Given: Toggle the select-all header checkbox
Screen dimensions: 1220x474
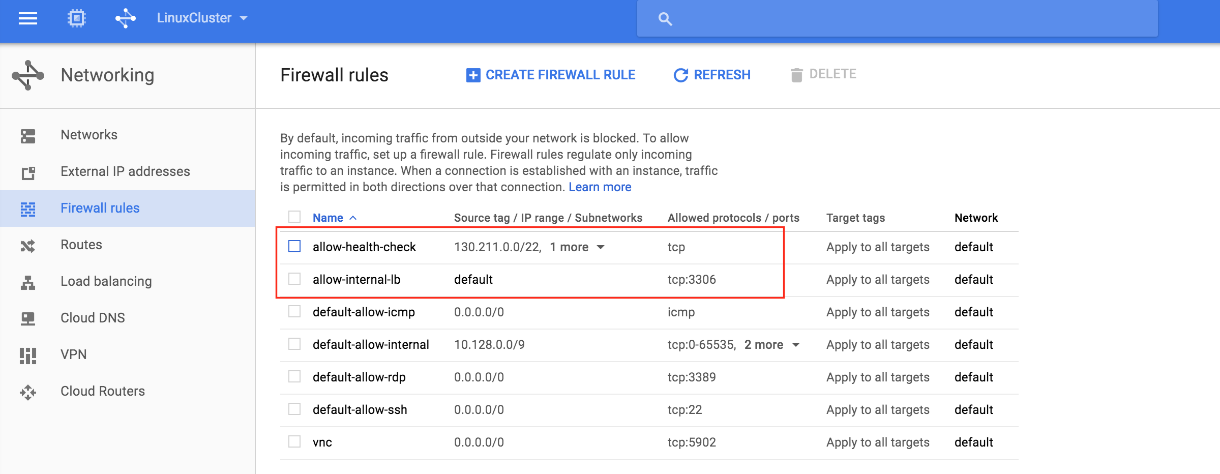Looking at the screenshot, I should 294,217.
